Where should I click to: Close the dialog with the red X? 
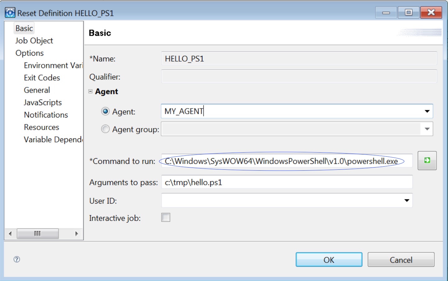431,12
